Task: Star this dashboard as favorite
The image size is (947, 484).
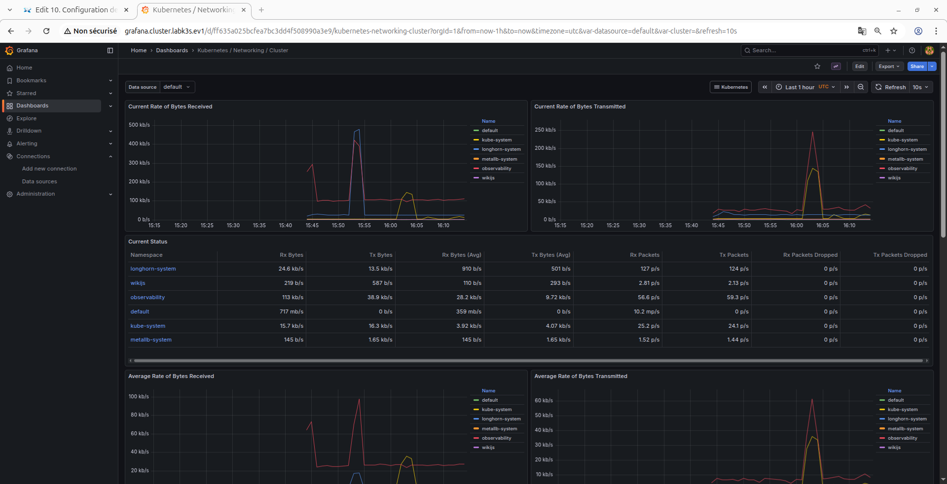Action: (817, 67)
